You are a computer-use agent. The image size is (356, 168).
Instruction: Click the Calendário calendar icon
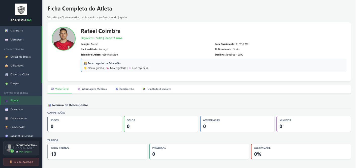point(7,109)
